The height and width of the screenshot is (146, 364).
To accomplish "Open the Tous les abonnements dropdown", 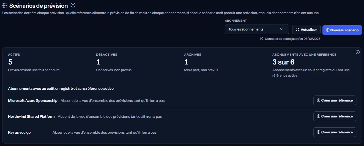I will pyautogui.click(x=257, y=29).
